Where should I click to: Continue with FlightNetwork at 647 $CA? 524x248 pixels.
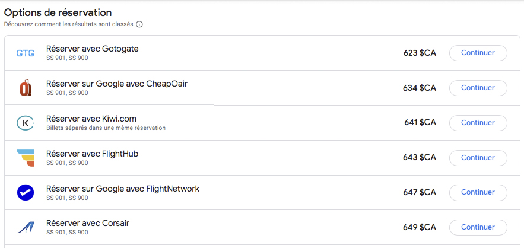coord(478,193)
